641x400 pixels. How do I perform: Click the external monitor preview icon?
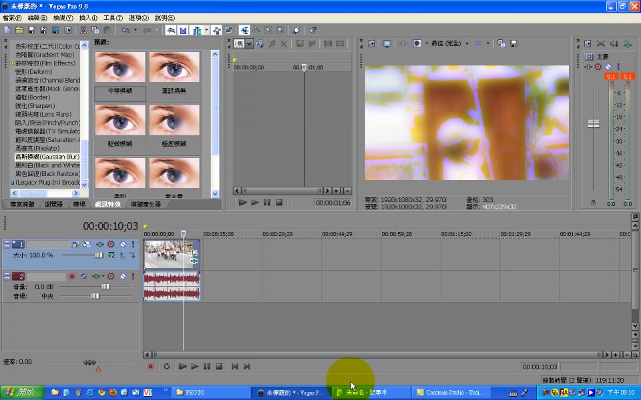tap(387, 43)
